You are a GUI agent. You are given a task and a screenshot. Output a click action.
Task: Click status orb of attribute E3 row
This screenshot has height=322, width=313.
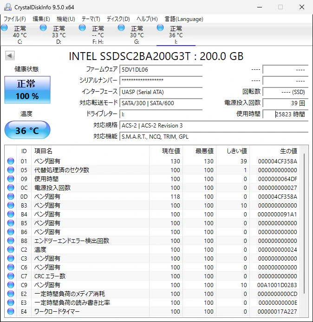(11, 302)
